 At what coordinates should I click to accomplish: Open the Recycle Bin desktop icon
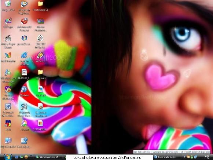pos(8,6)
